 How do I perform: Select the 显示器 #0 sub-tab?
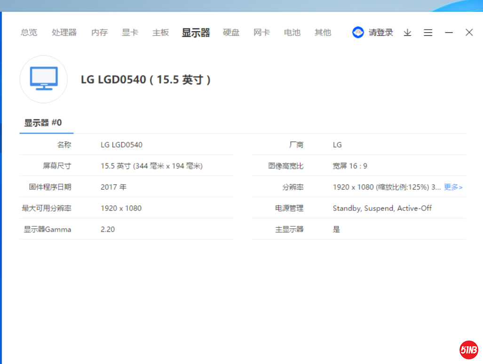coord(43,123)
